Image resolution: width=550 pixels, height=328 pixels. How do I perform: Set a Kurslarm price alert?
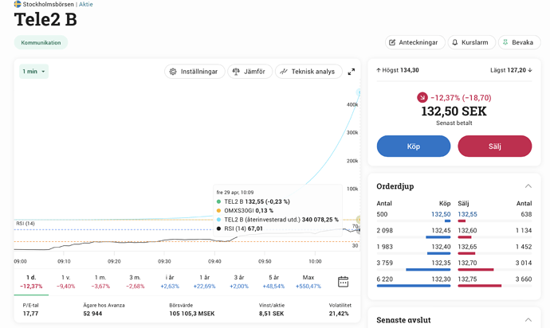click(471, 42)
